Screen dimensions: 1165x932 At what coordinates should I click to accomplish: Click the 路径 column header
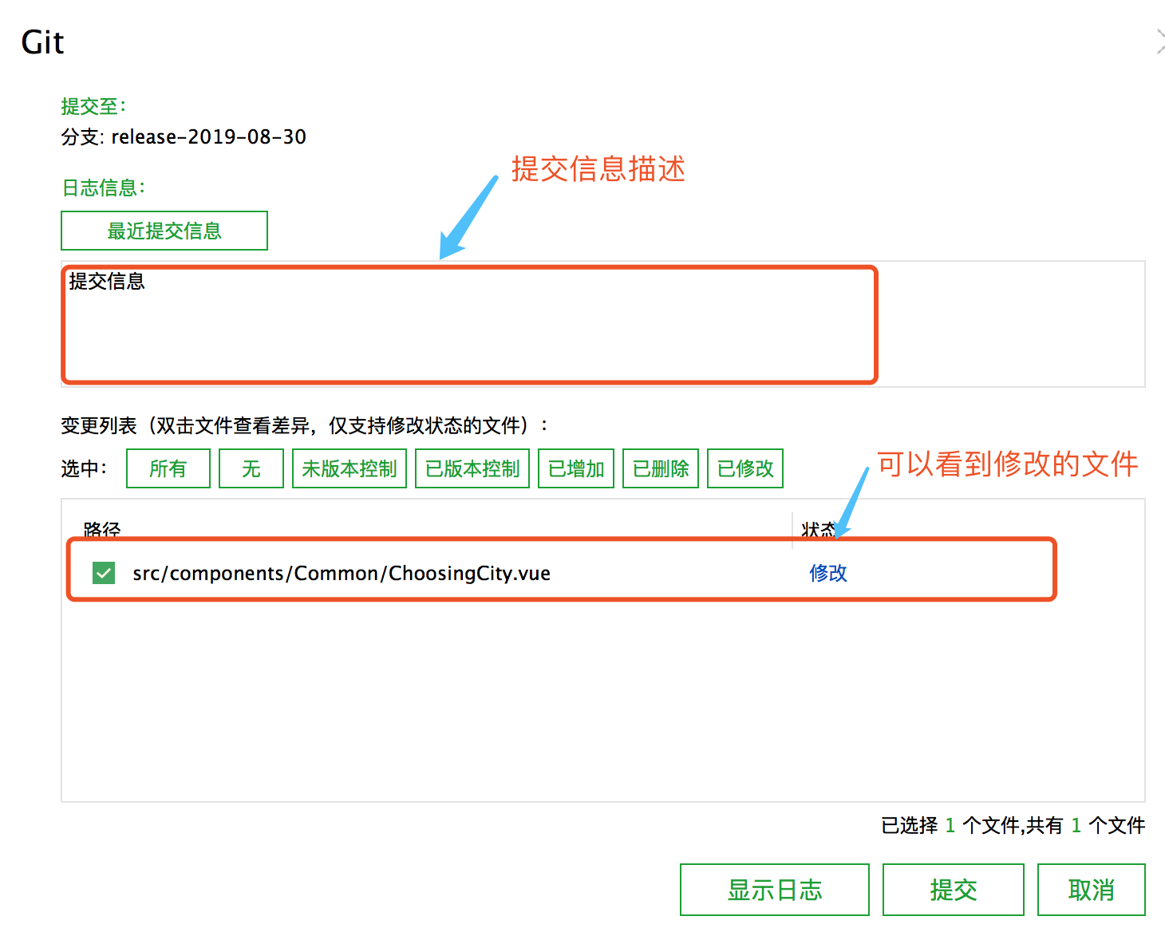coord(102,530)
